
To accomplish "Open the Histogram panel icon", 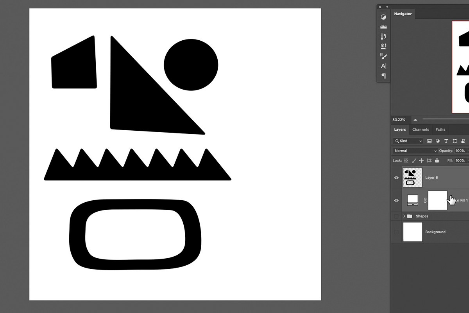I will click(383, 27).
